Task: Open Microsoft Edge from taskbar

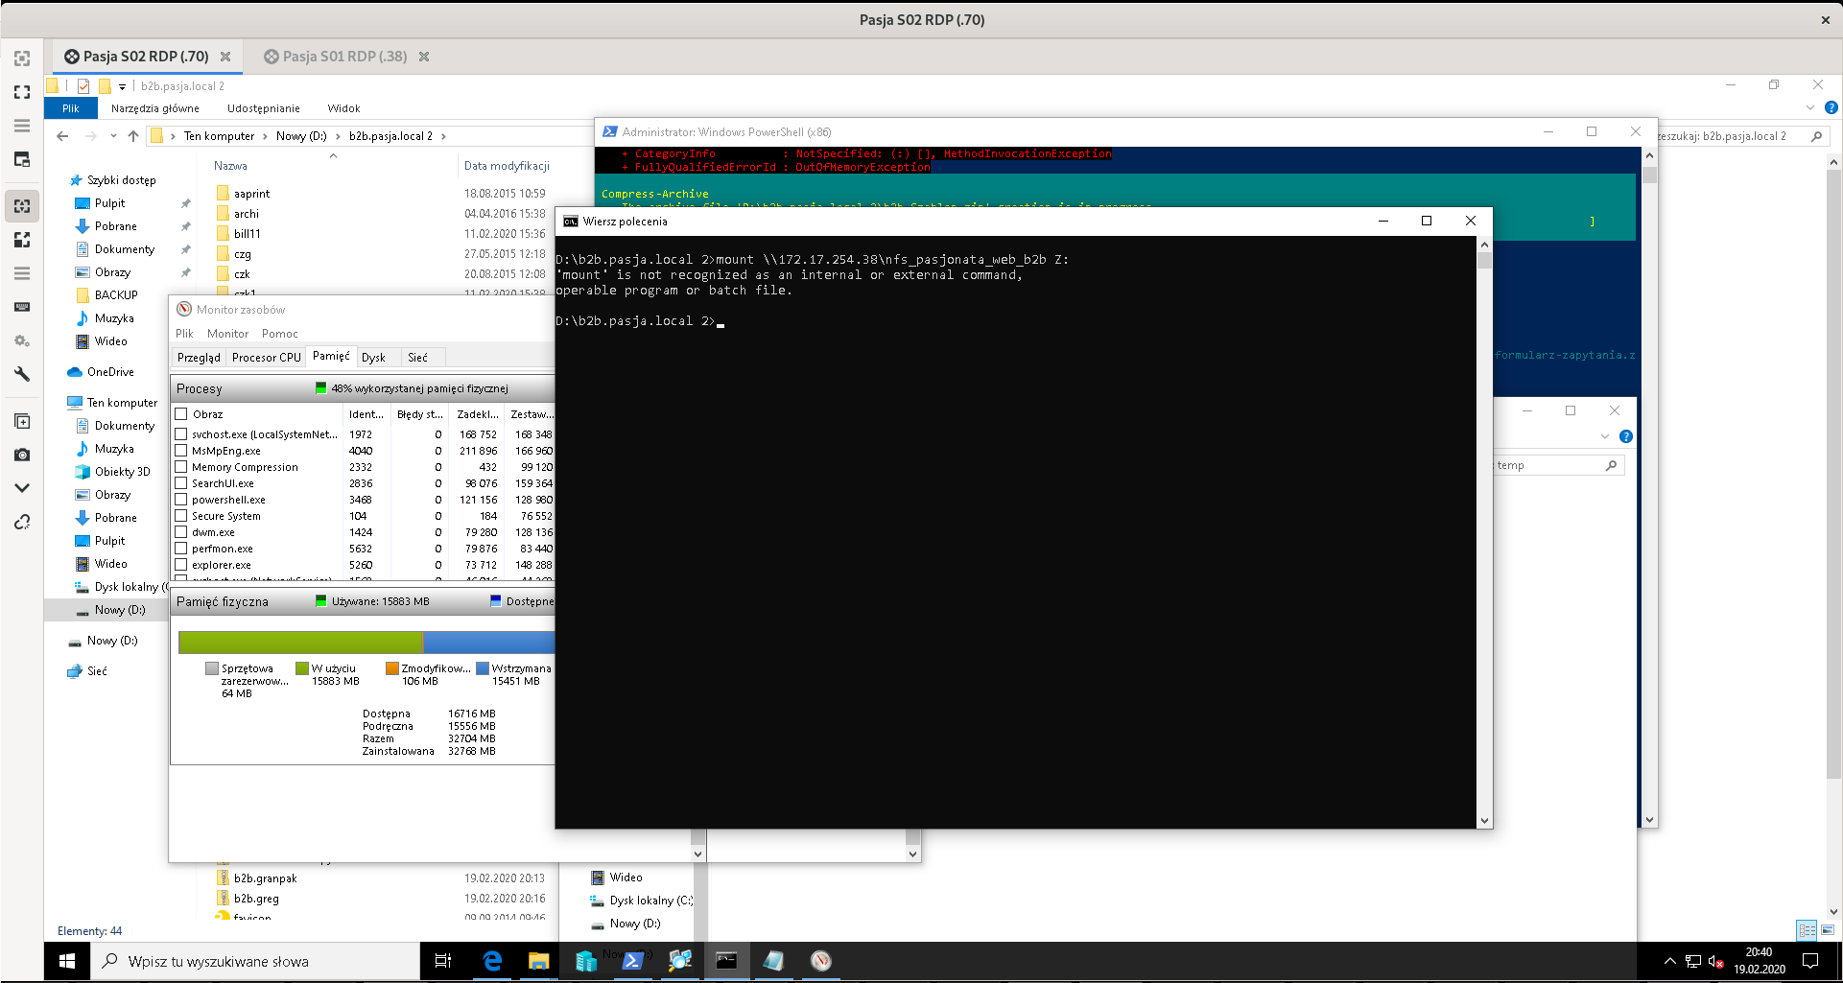Action: tap(492, 961)
